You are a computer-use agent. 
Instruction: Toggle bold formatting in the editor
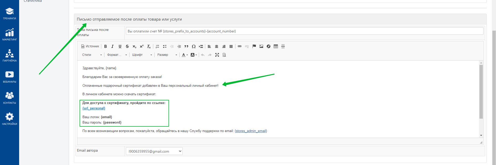[105, 46]
